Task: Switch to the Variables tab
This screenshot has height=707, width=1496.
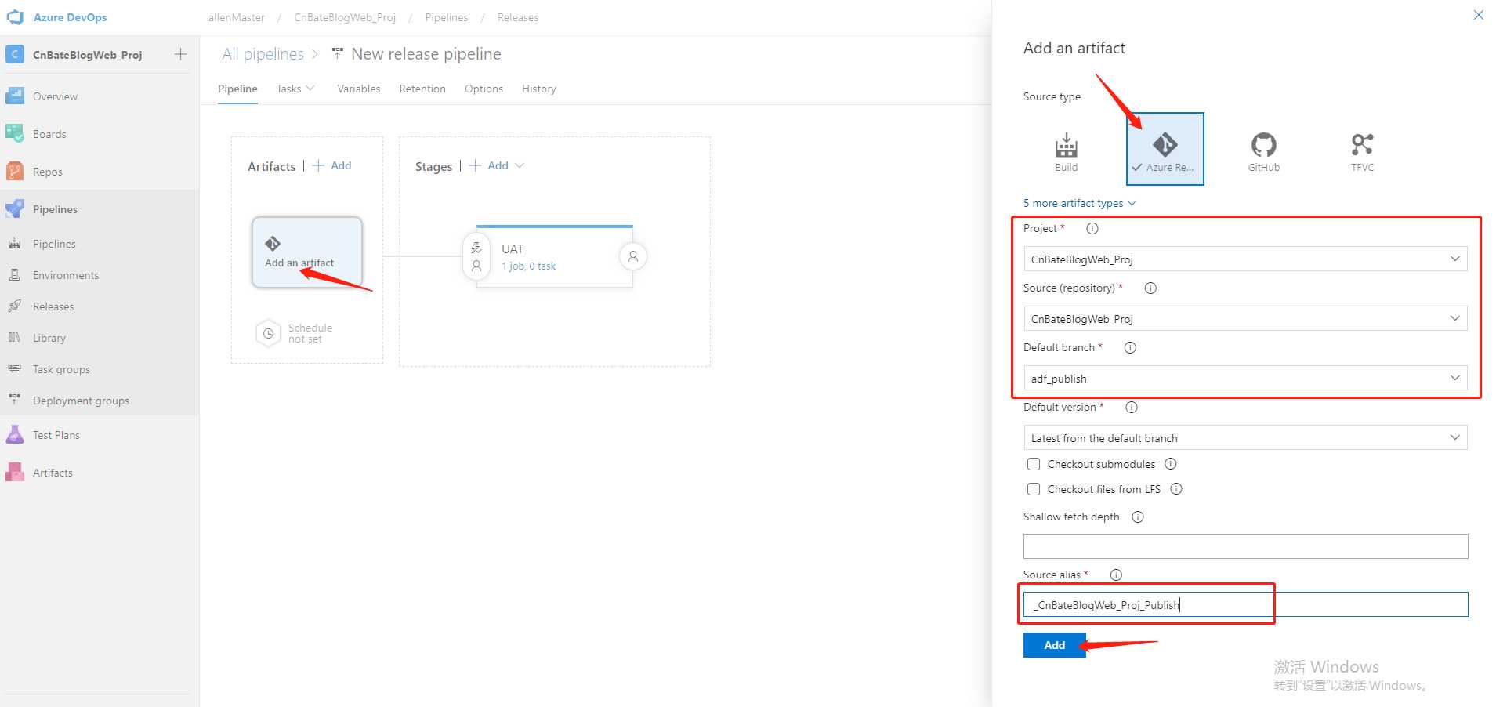Action: pos(359,89)
